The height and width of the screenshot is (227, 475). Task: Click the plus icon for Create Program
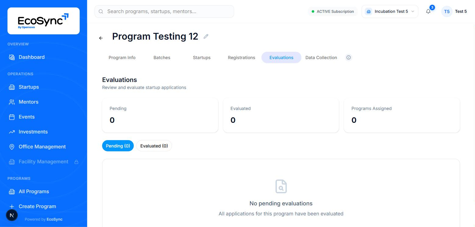(12, 207)
